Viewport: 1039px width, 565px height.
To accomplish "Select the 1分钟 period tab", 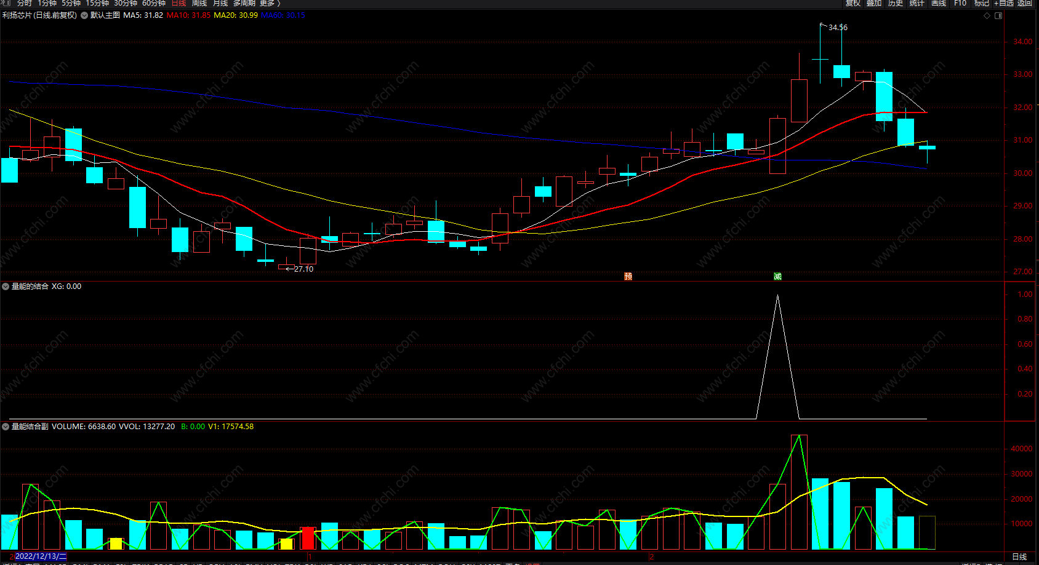I will tap(47, 3).
